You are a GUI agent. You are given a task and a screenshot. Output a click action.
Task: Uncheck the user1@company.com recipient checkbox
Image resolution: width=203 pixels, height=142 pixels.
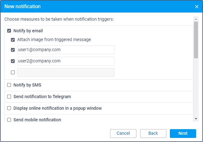(x=13, y=50)
